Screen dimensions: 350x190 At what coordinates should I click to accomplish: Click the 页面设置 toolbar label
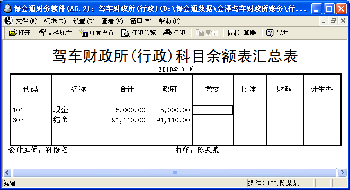pyautogui.click(x=101, y=33)
